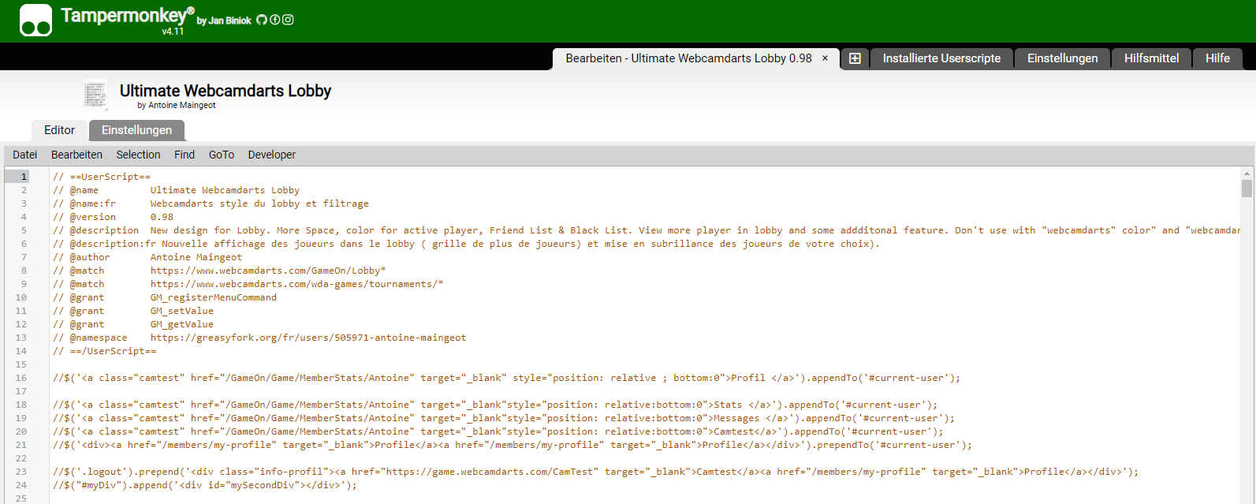Expand the Find menu
Viewport: 1256px width, 504px height.
pos(184,155)
